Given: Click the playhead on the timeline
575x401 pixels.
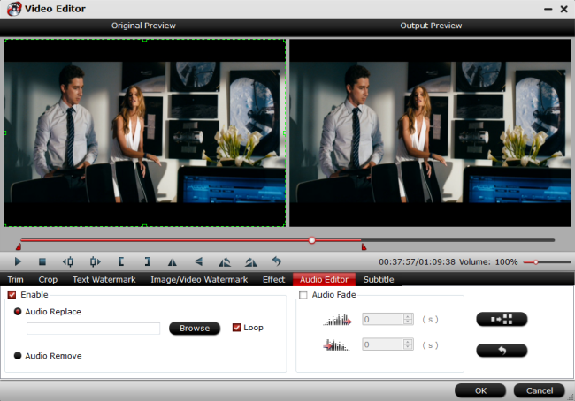Looking at the screenshot, I should click(311, 240).
